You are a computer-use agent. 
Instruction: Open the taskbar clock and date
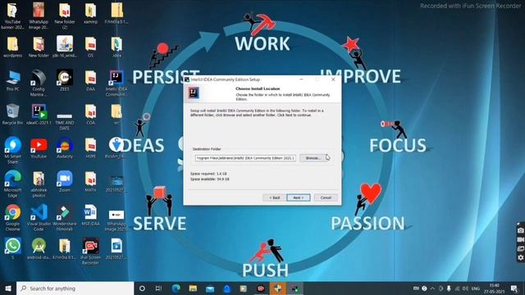(494, 288)
